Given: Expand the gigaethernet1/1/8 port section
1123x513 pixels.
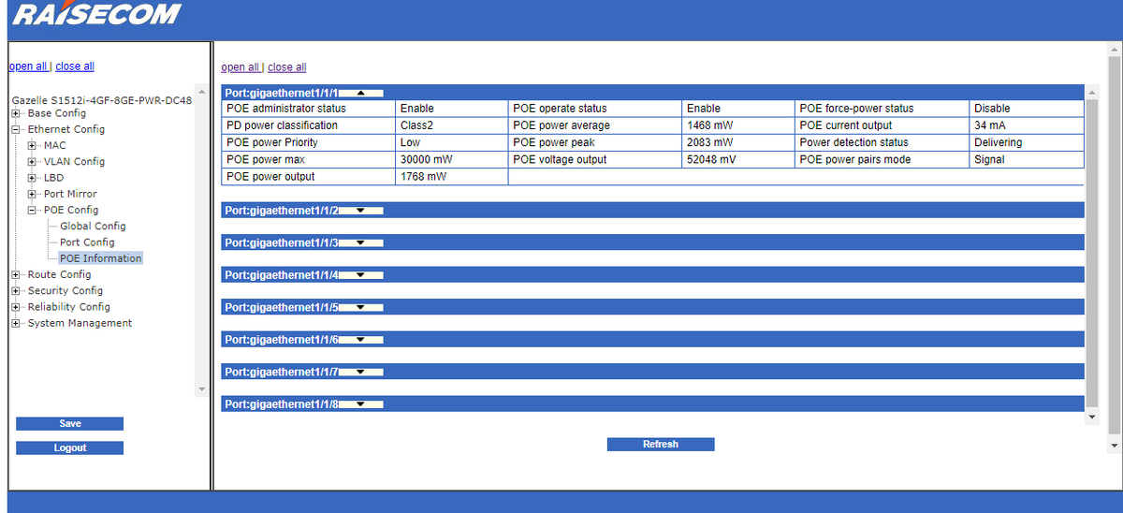Looking at the screenshot, I should pos(363,404).
